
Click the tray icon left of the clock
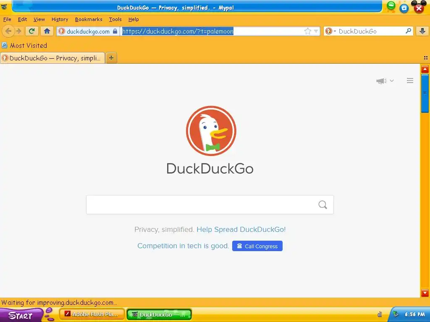point(396,314)
